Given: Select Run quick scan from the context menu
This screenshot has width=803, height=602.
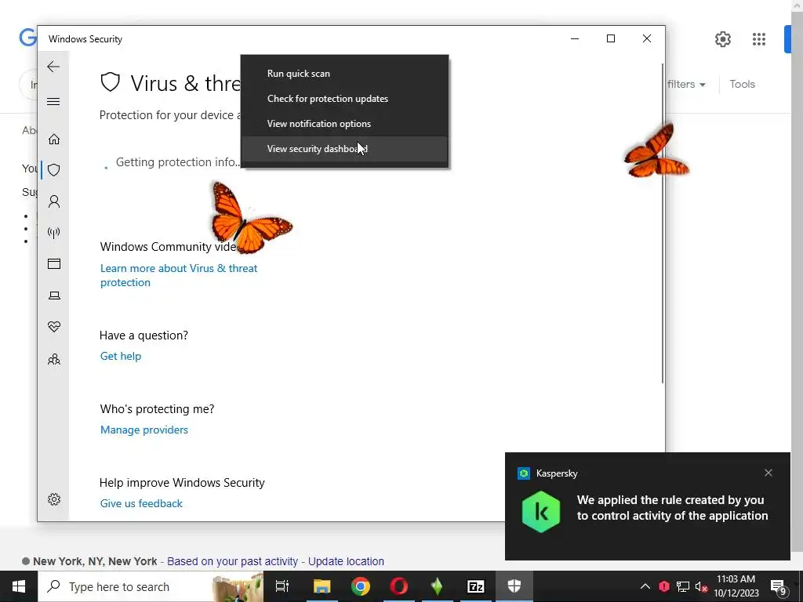Looking at the screenshot, I should point(344,74).
